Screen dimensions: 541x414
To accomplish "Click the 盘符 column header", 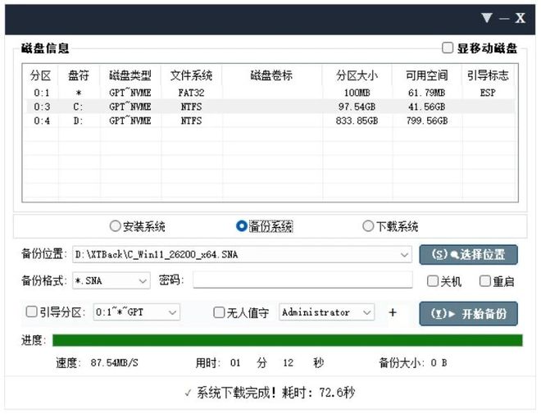I will point(79,75).
